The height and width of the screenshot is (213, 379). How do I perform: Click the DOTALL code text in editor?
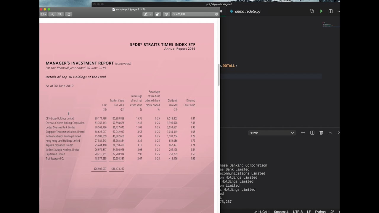pos(229,66)
